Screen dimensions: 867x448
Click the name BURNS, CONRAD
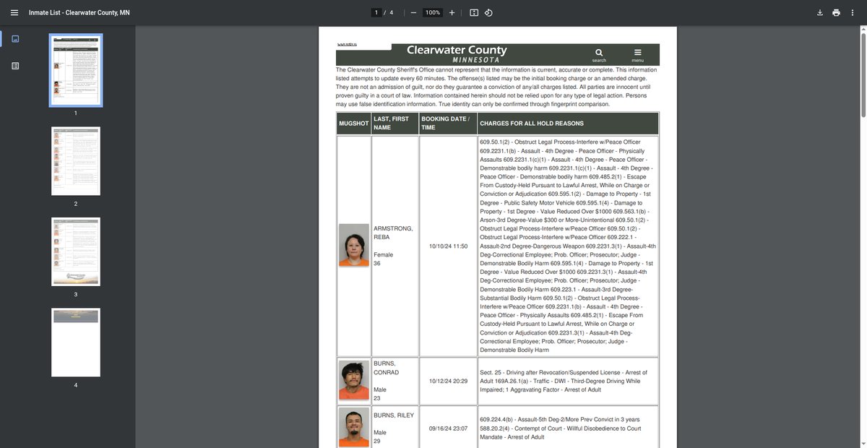[x=386, y=368]
